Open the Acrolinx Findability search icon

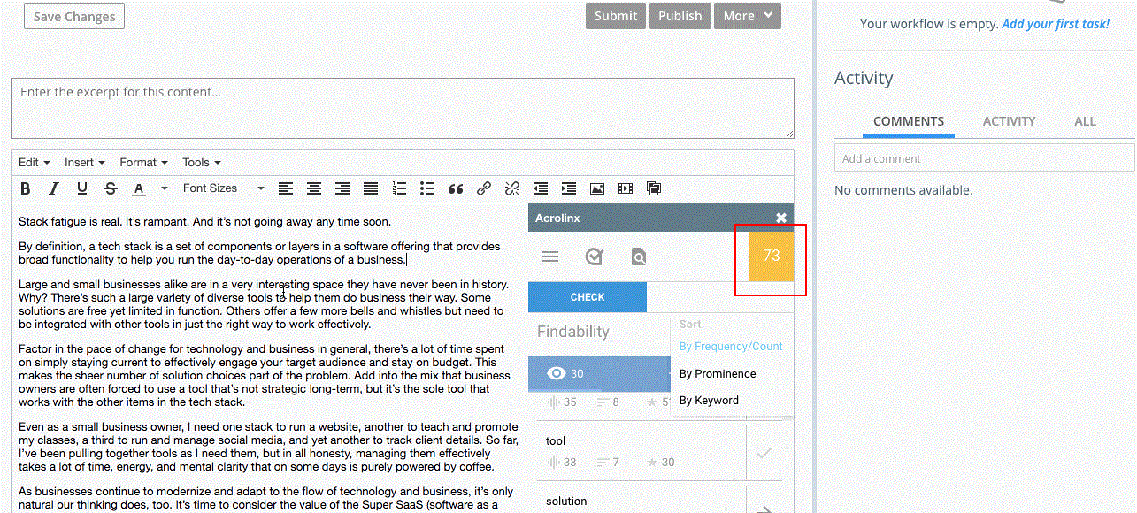[639, 256]
